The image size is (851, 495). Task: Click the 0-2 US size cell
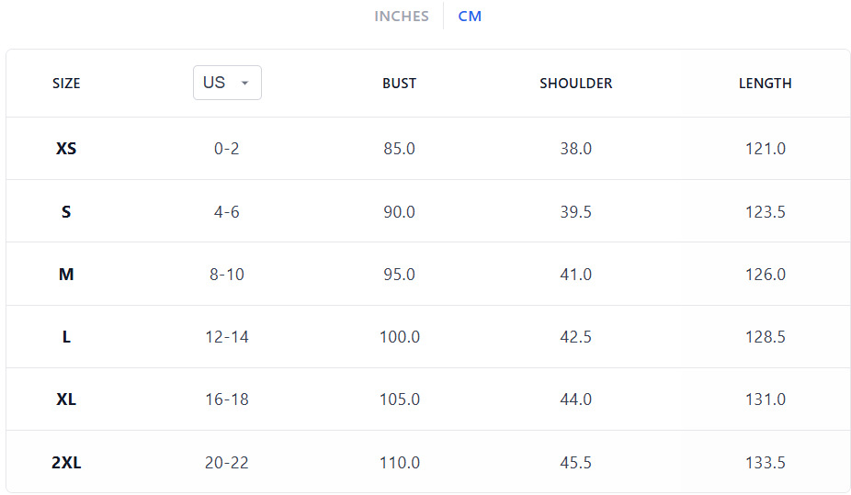227,149
